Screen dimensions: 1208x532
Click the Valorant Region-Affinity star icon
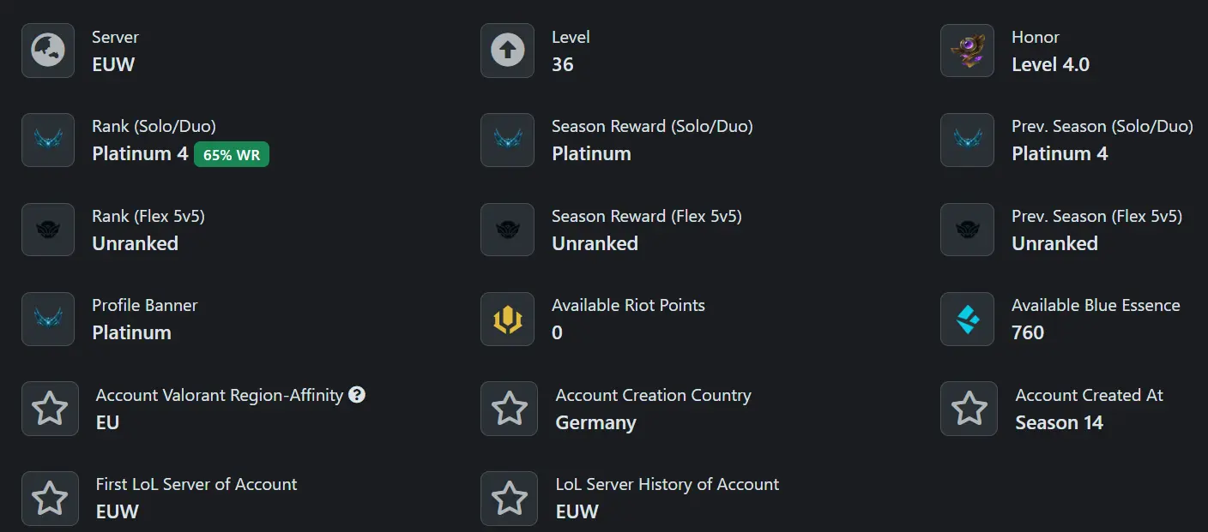point(50,409)
